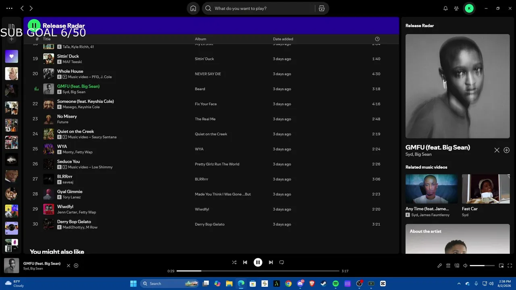Open the Windows Start menu
This screenshot has width=516, height=290.
[133, 284]
